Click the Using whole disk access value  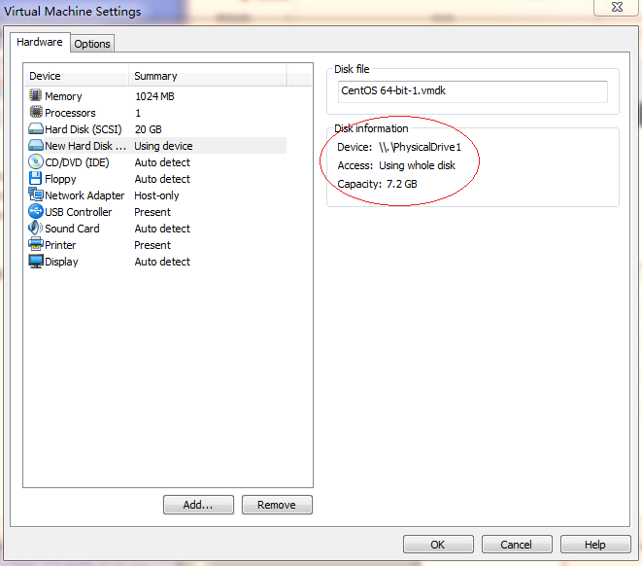coord(417,165)
